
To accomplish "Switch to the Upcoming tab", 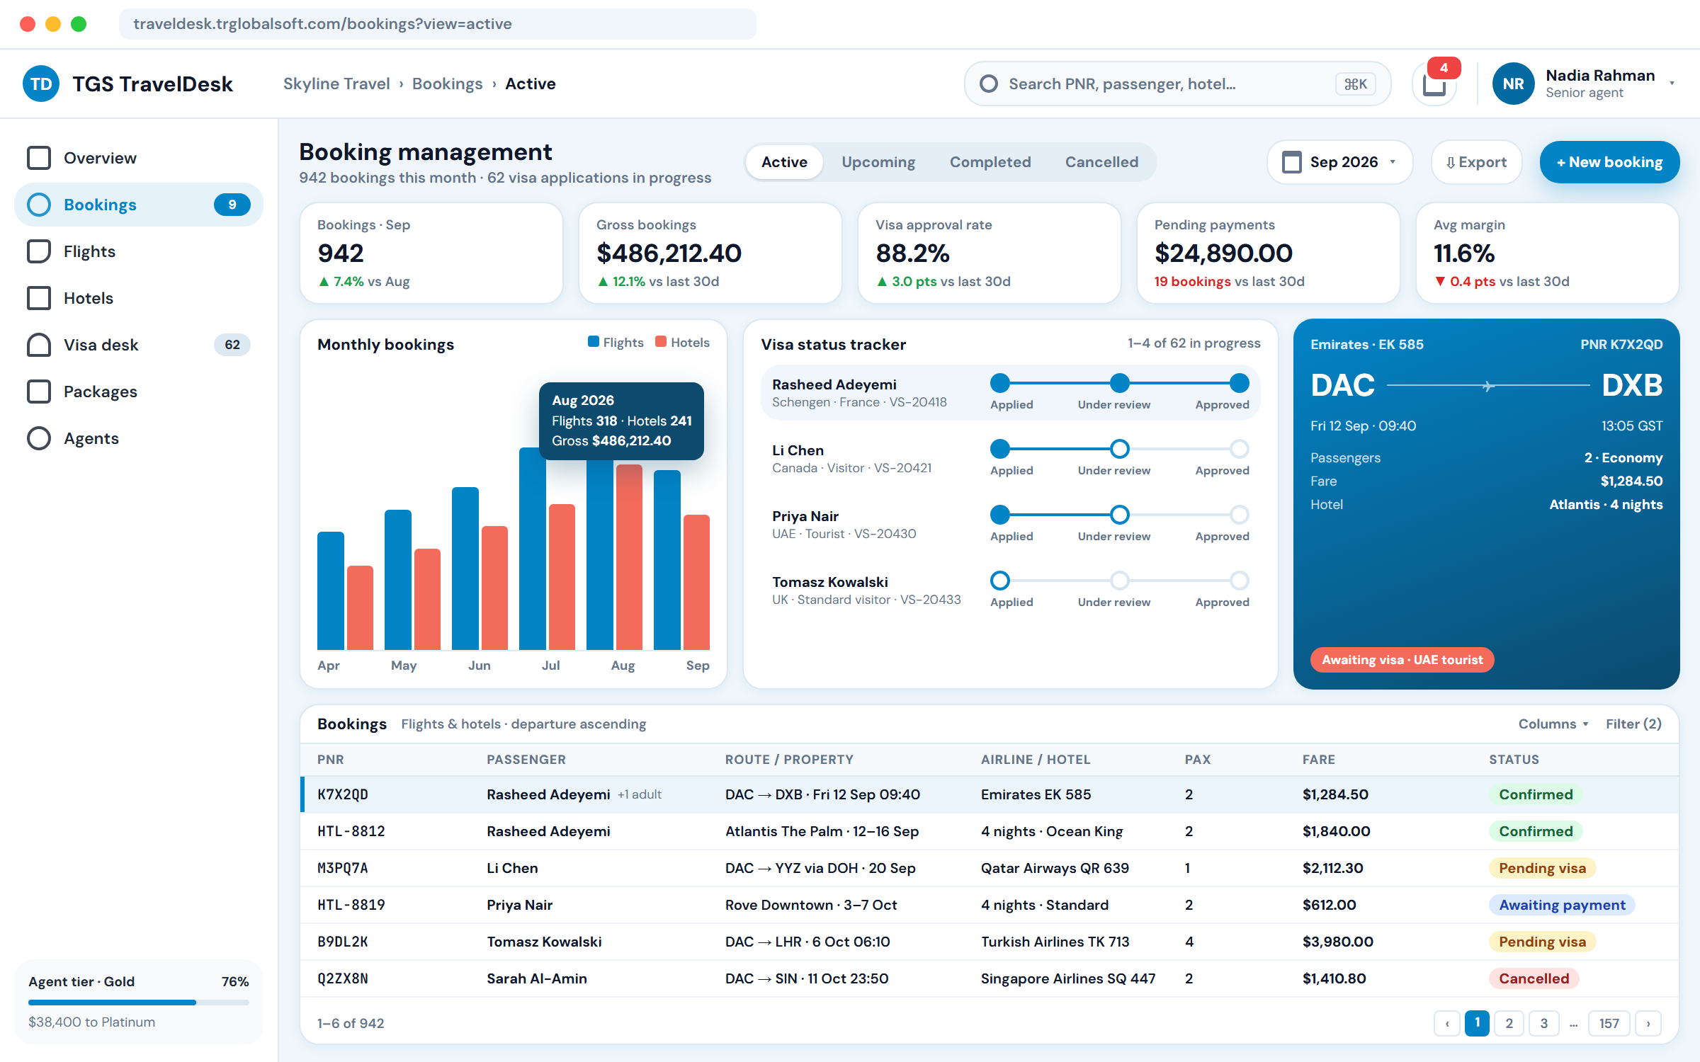I will 878,162.
